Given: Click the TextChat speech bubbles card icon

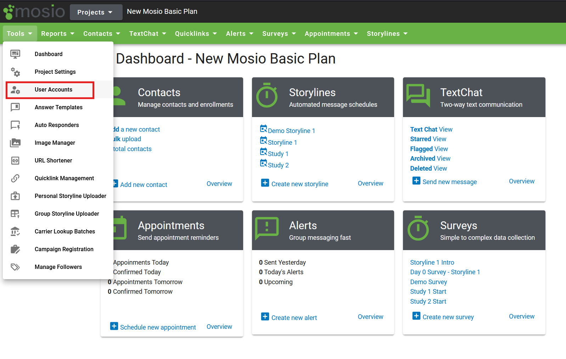Looking at the screenshot, I should (418, 95).
